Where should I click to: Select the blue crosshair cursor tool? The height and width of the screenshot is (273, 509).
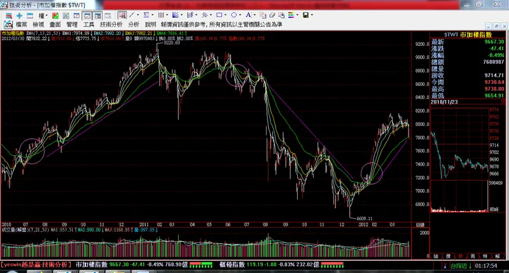tap(20, 15)
